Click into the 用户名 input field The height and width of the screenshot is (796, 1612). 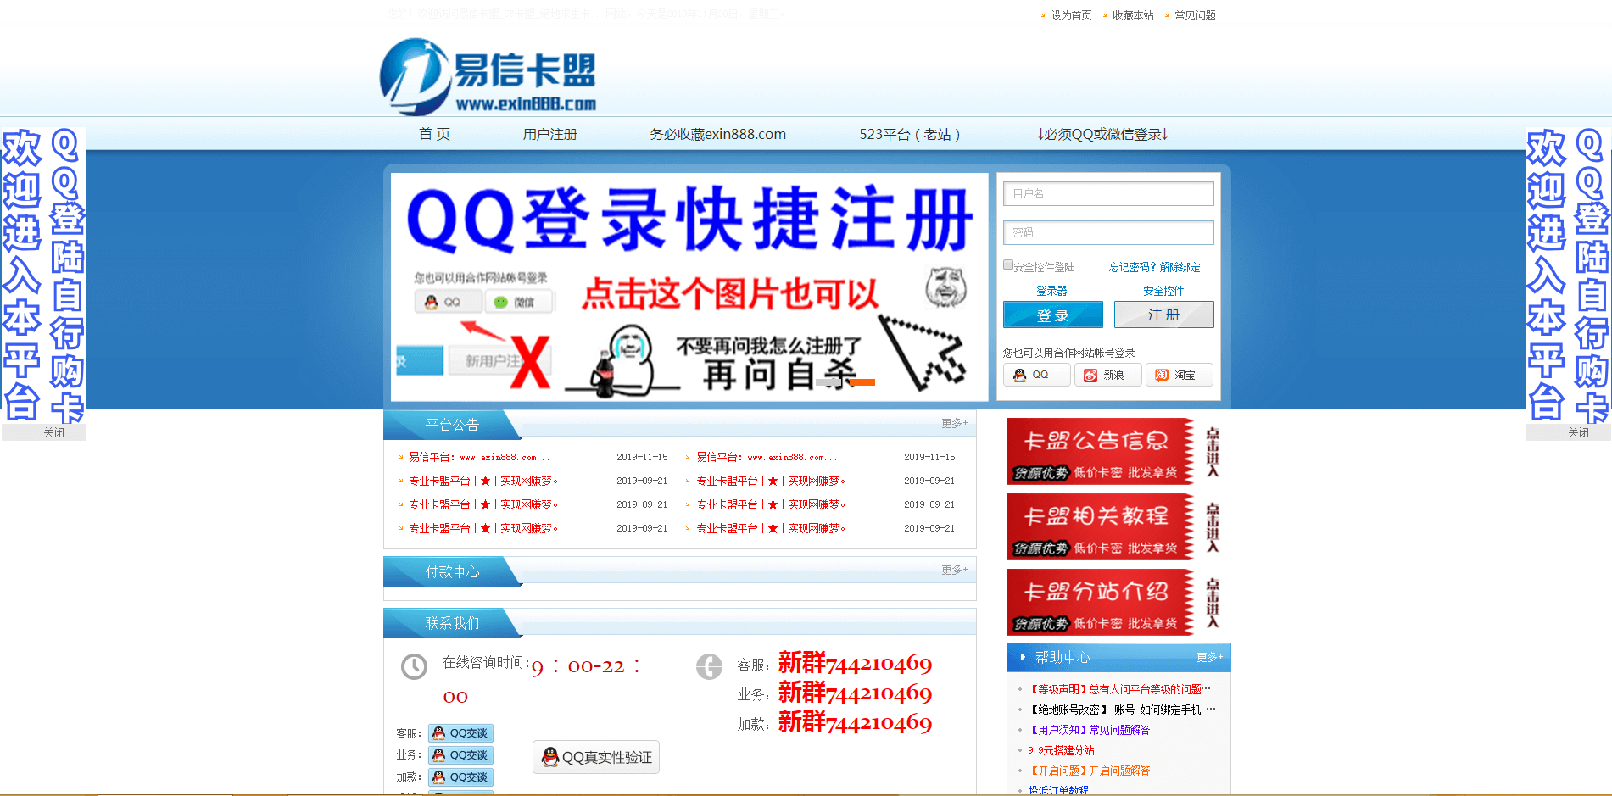[1108, 194]
